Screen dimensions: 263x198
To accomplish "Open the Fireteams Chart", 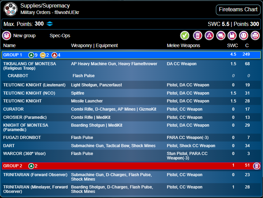I will (x=238, y=10).
